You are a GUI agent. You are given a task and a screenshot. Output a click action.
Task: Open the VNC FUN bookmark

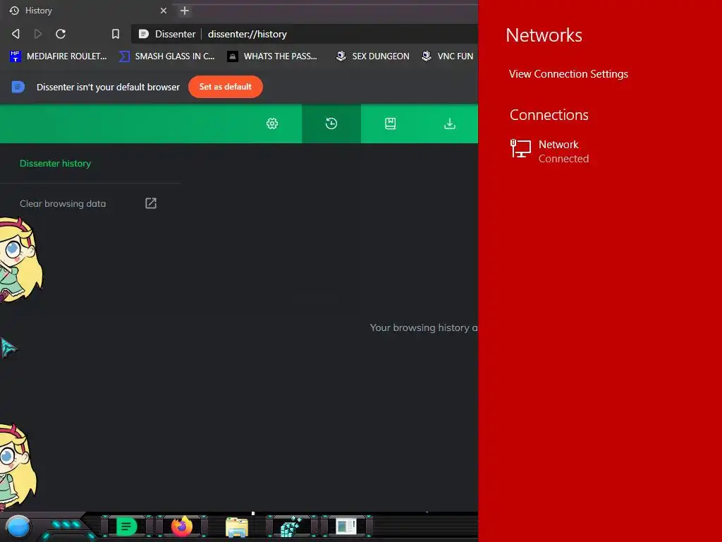448,56
